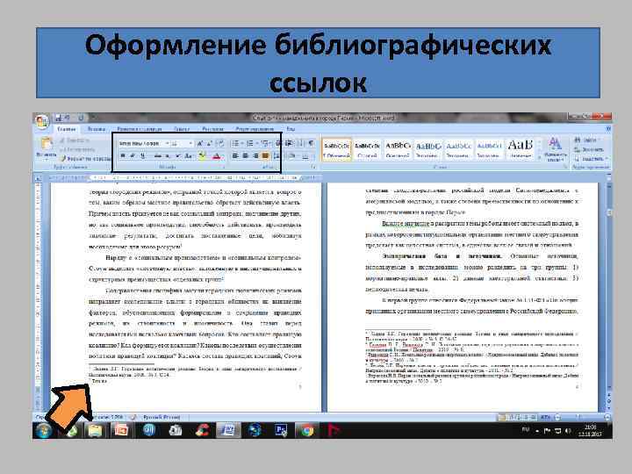Toggle Bold formatting
Viewport: 632px width, 474px height.
pyautogui.click(x=123, y=155)
